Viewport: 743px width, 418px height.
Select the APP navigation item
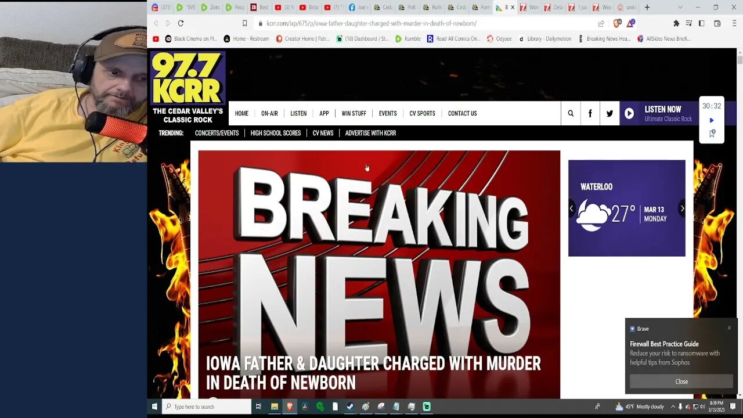pos(324,113)
